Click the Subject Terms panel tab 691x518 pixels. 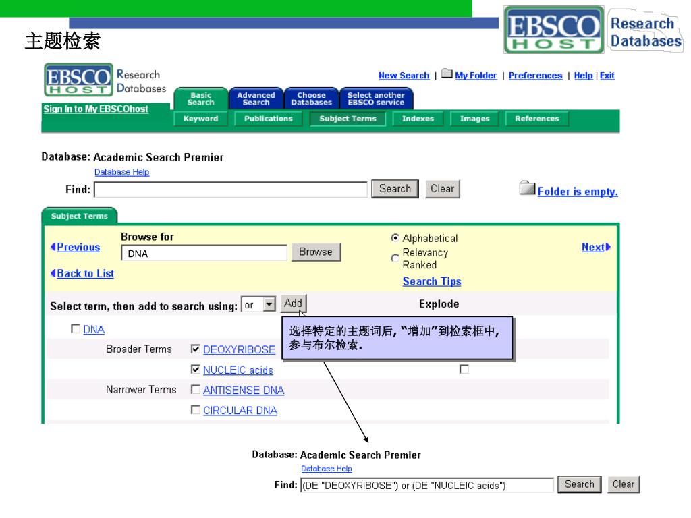click(x=80, y=216)
